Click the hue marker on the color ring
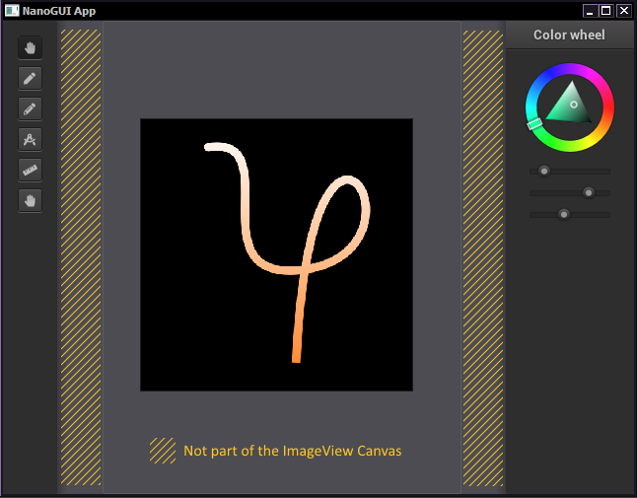 point(534,123)
